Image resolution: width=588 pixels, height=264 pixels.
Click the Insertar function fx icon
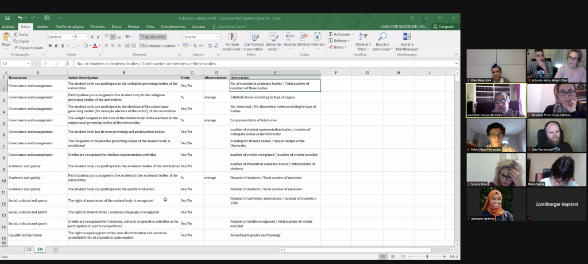click(x=67, y=64)
